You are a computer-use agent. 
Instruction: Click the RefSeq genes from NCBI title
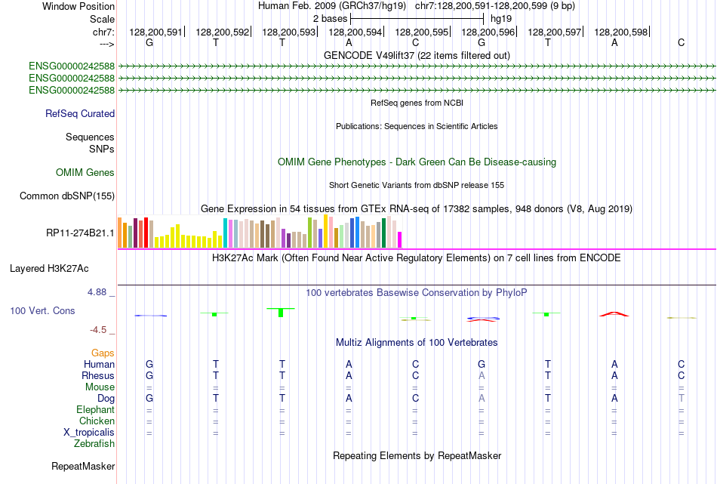[x=417, y=103]
